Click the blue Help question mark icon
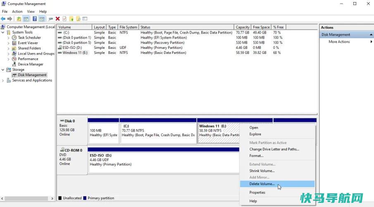Viewport: 374px width, 207px height. click(x=35, y=19)
